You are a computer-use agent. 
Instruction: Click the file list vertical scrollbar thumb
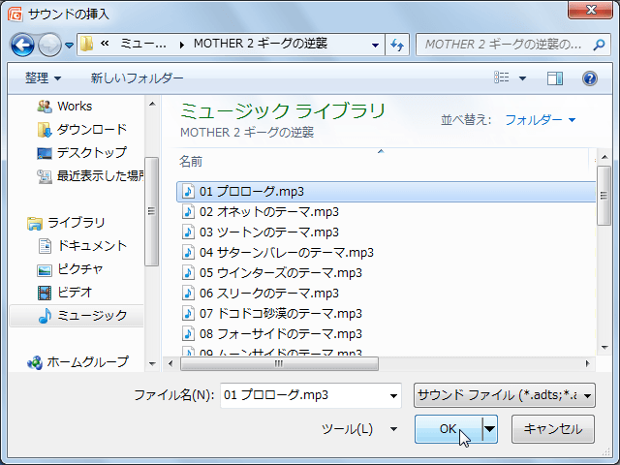tap(604, 196)
